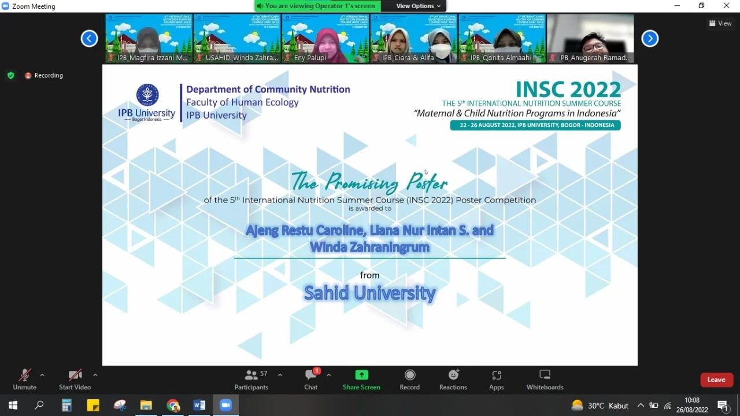740x416 pixels.
Task: Open weather widget showing 30°C Kabut
Action: (600, 406)
